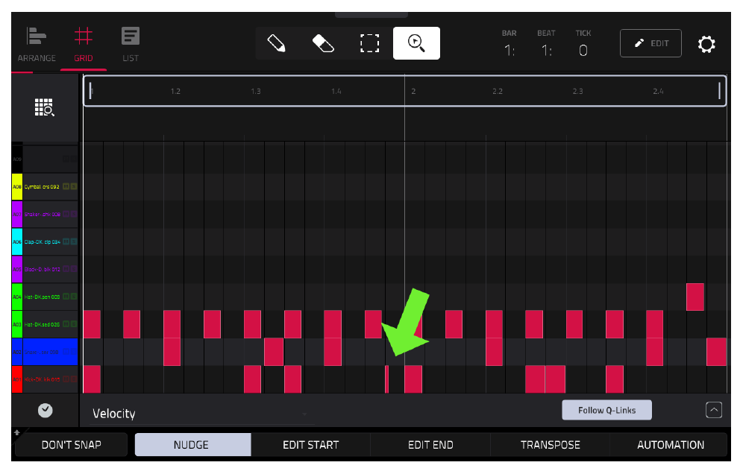
Task: Open settings with the gear icon
Action: pos(706,44)
